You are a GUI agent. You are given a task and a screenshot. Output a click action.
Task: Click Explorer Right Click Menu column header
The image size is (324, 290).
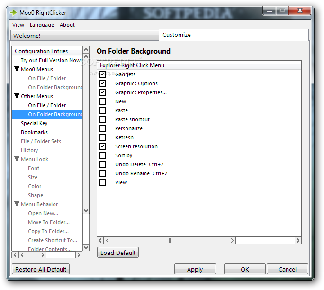coord(199,65)
